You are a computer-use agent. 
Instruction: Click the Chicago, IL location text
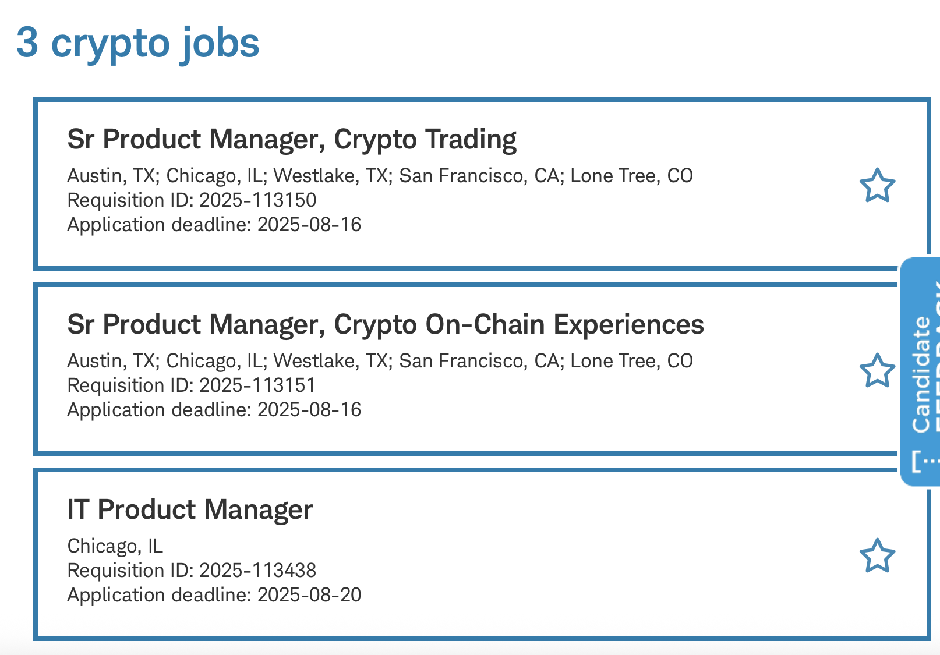pyautogui.click(x=115, y=546)
